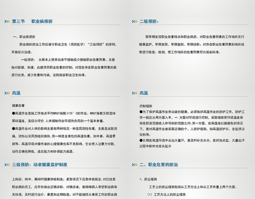Click the line 开展综合治理。
Image resolution: width=255 pixels, height=199 pixels.
[x=22, y=52]
